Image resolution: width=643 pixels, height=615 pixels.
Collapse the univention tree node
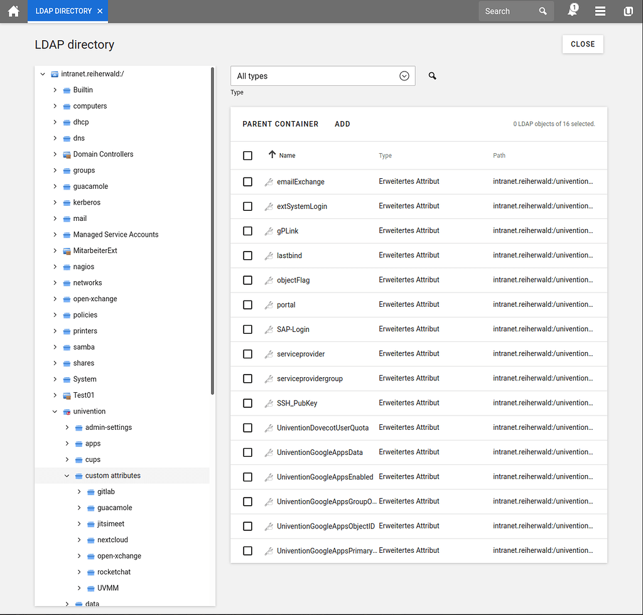[55, 412]
